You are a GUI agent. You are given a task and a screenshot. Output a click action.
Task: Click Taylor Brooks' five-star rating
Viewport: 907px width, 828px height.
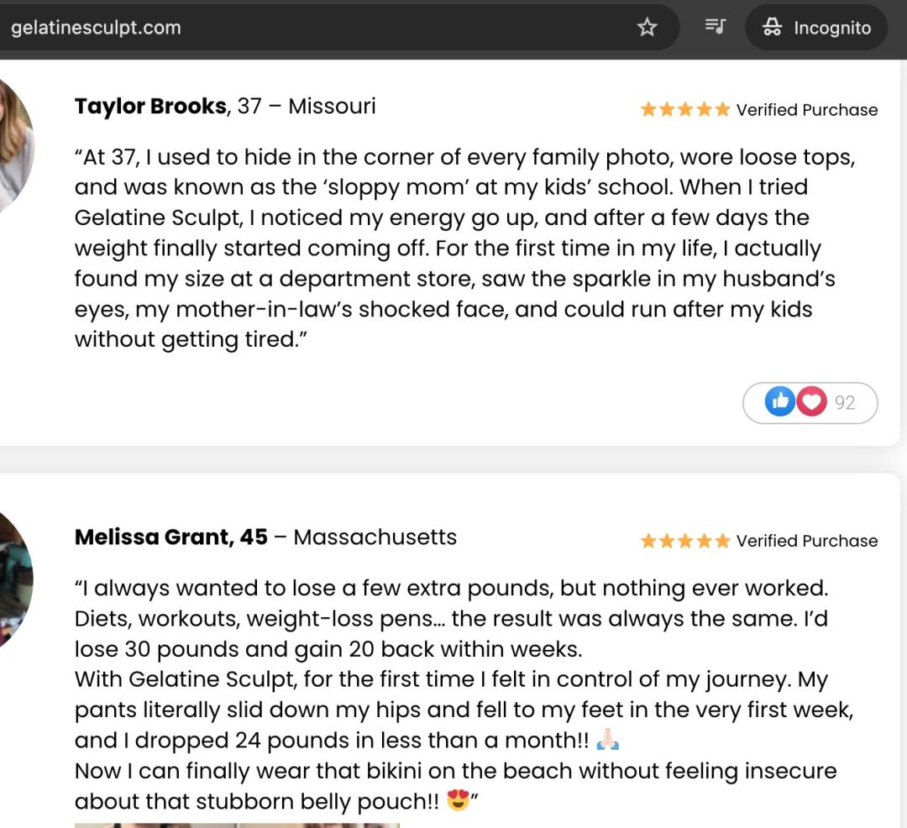click(685, 110)
